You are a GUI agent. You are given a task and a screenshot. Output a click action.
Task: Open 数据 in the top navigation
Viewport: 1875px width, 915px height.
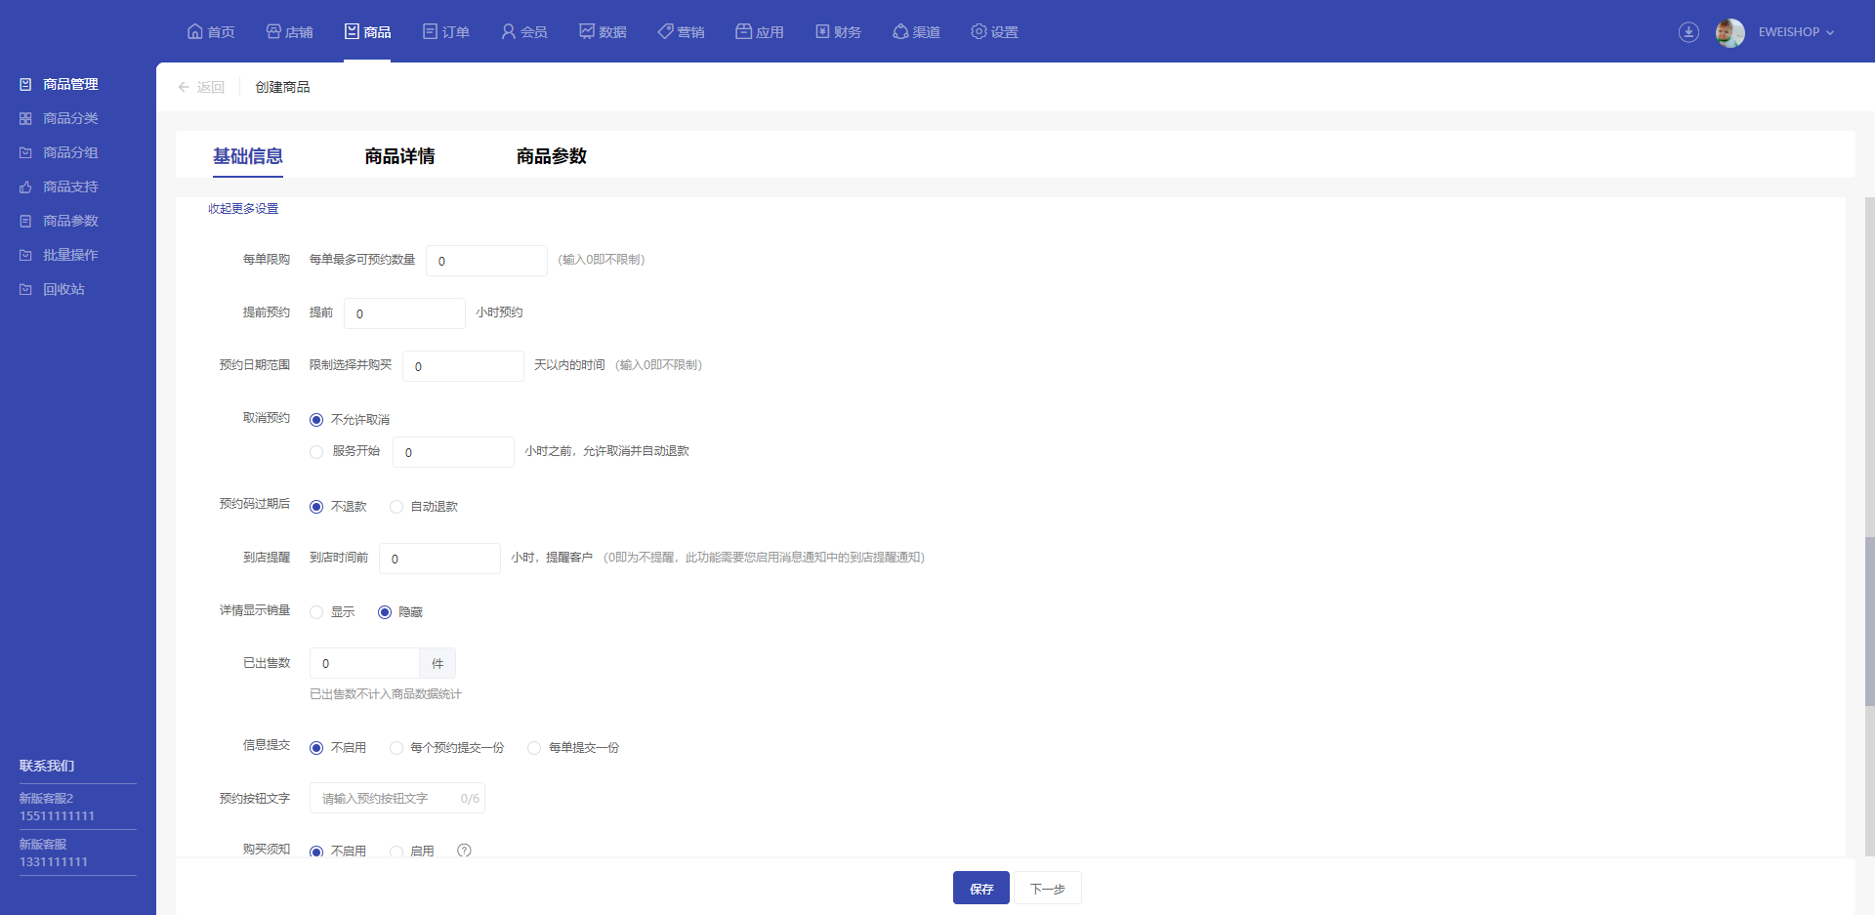coord(603,32)
